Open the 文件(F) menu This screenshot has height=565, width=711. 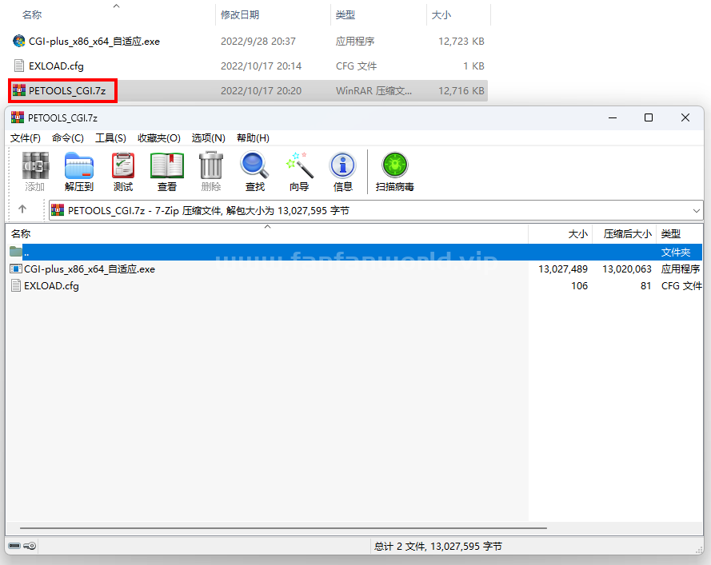(26, 137)
